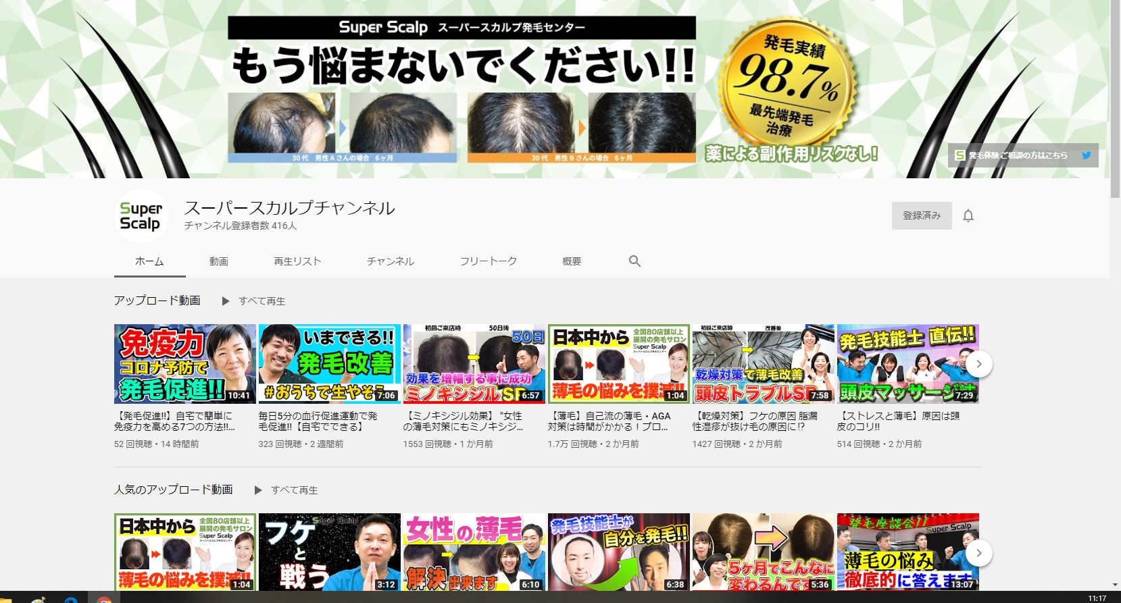Play the 頭皮マッサージ thumbnail (7:29)
The width and height of the screenshot is (1121, 603).
[x=908, y=364]
